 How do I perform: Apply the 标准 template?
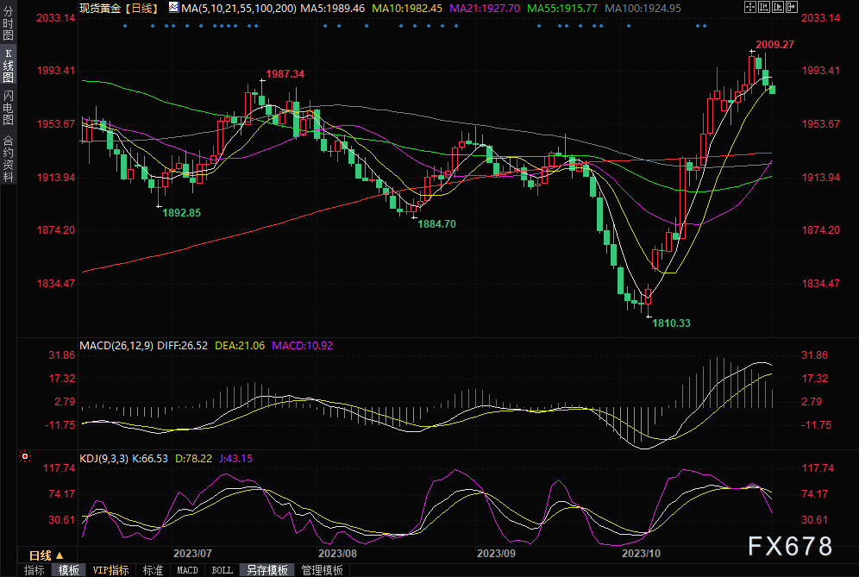point(153,570)
